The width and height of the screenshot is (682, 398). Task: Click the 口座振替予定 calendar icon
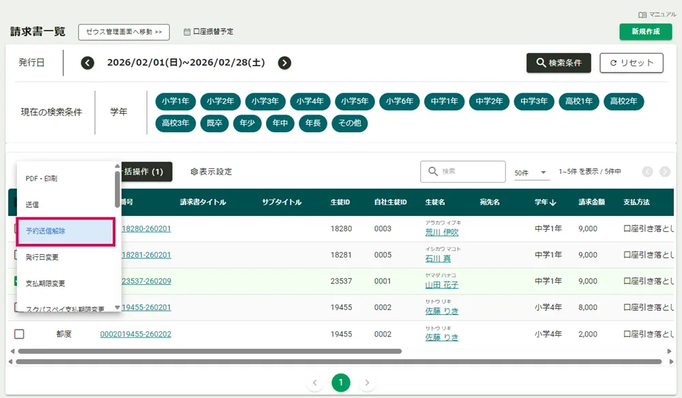click(187, 31)
